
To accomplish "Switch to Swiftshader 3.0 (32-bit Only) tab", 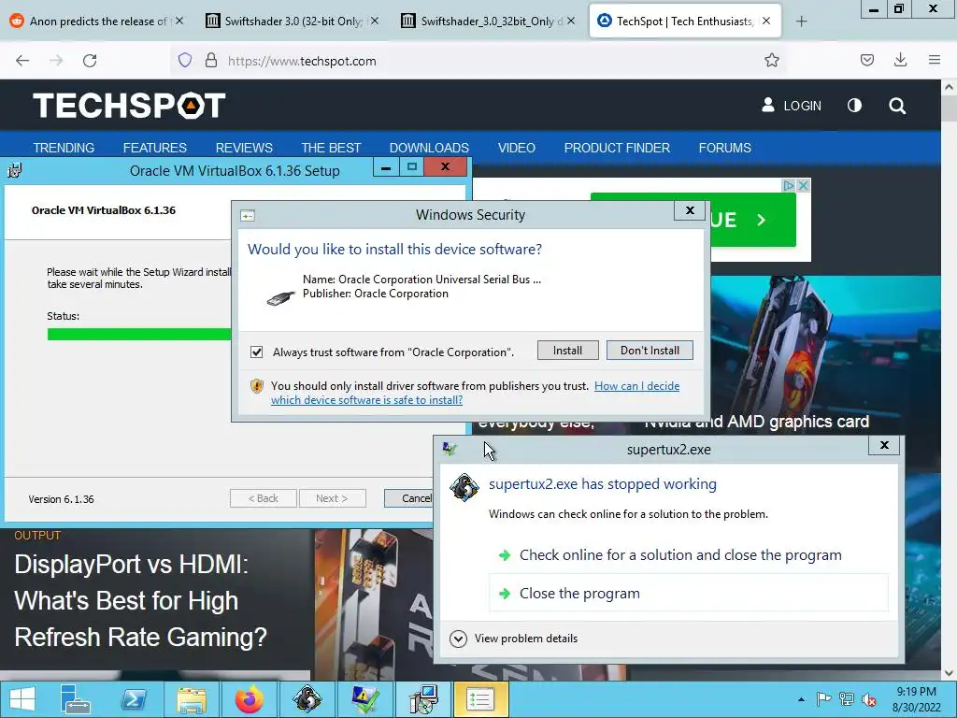I will 293,22.
